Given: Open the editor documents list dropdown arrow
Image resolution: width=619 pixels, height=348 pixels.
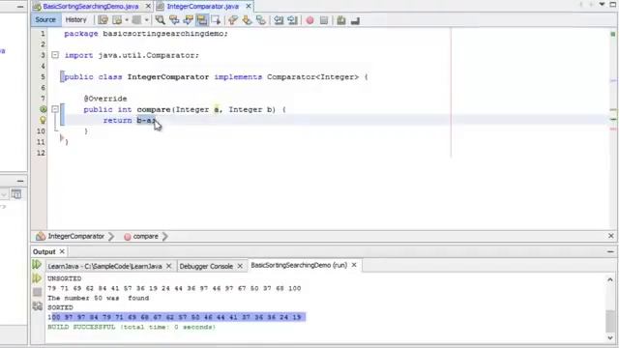Looking at the screenshot, I should [602, 4].
